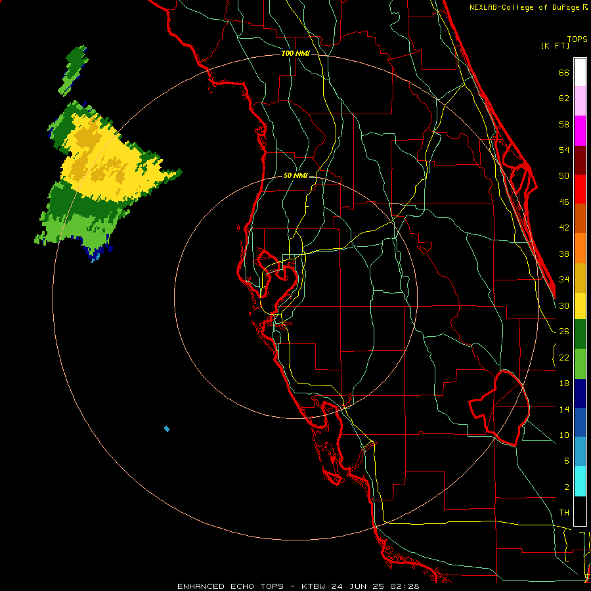Viewport: 591px width, 591px height.
Task: Click the gold 38 kft legend swatch
Action: click(x=580, y=278)
